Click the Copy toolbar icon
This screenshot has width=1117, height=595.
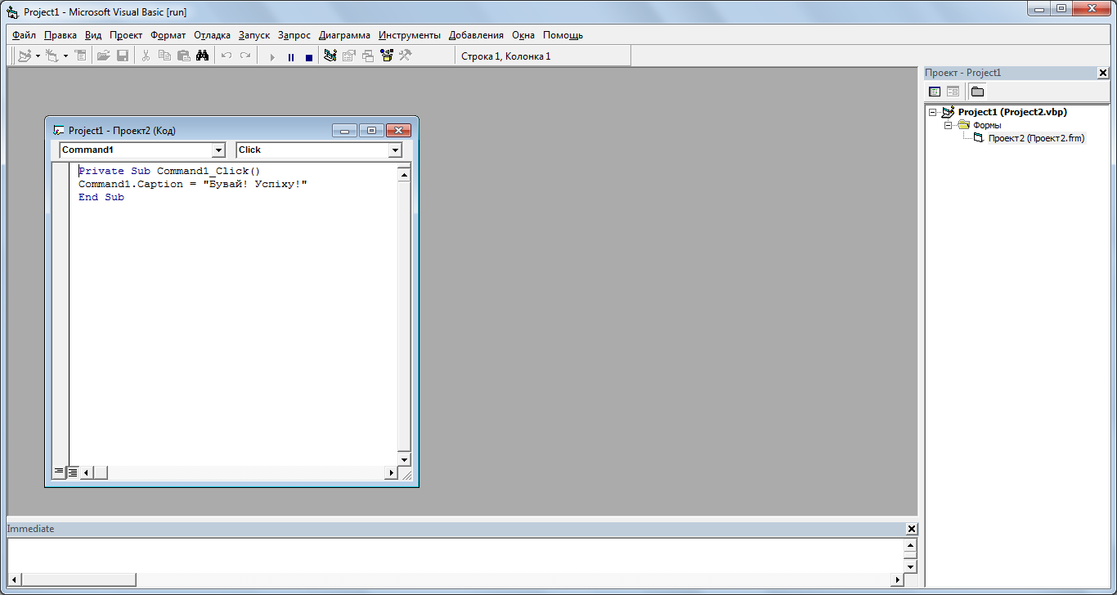pos(164,56)
